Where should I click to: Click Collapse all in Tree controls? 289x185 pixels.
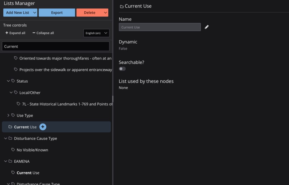43,33
